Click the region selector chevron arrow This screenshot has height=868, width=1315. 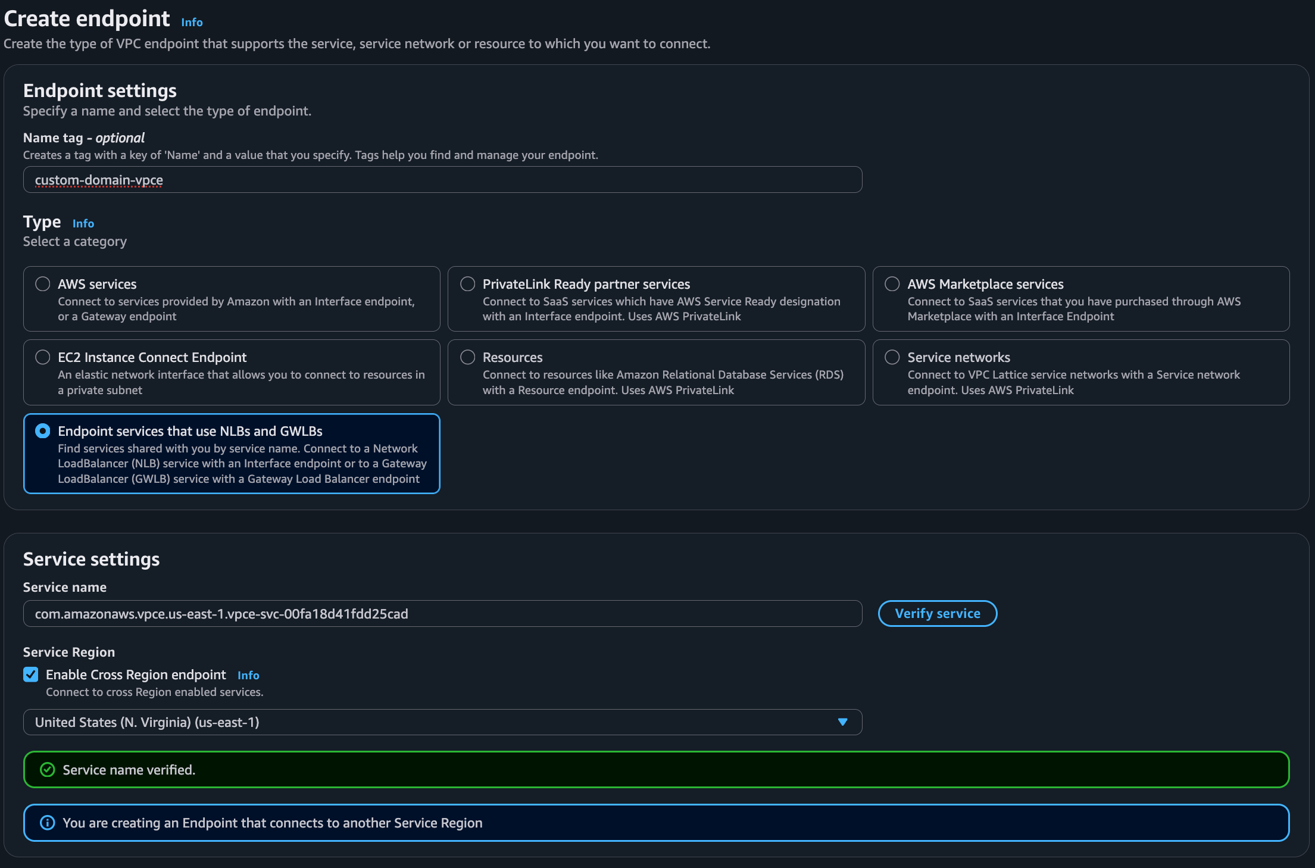coord(842,722)
